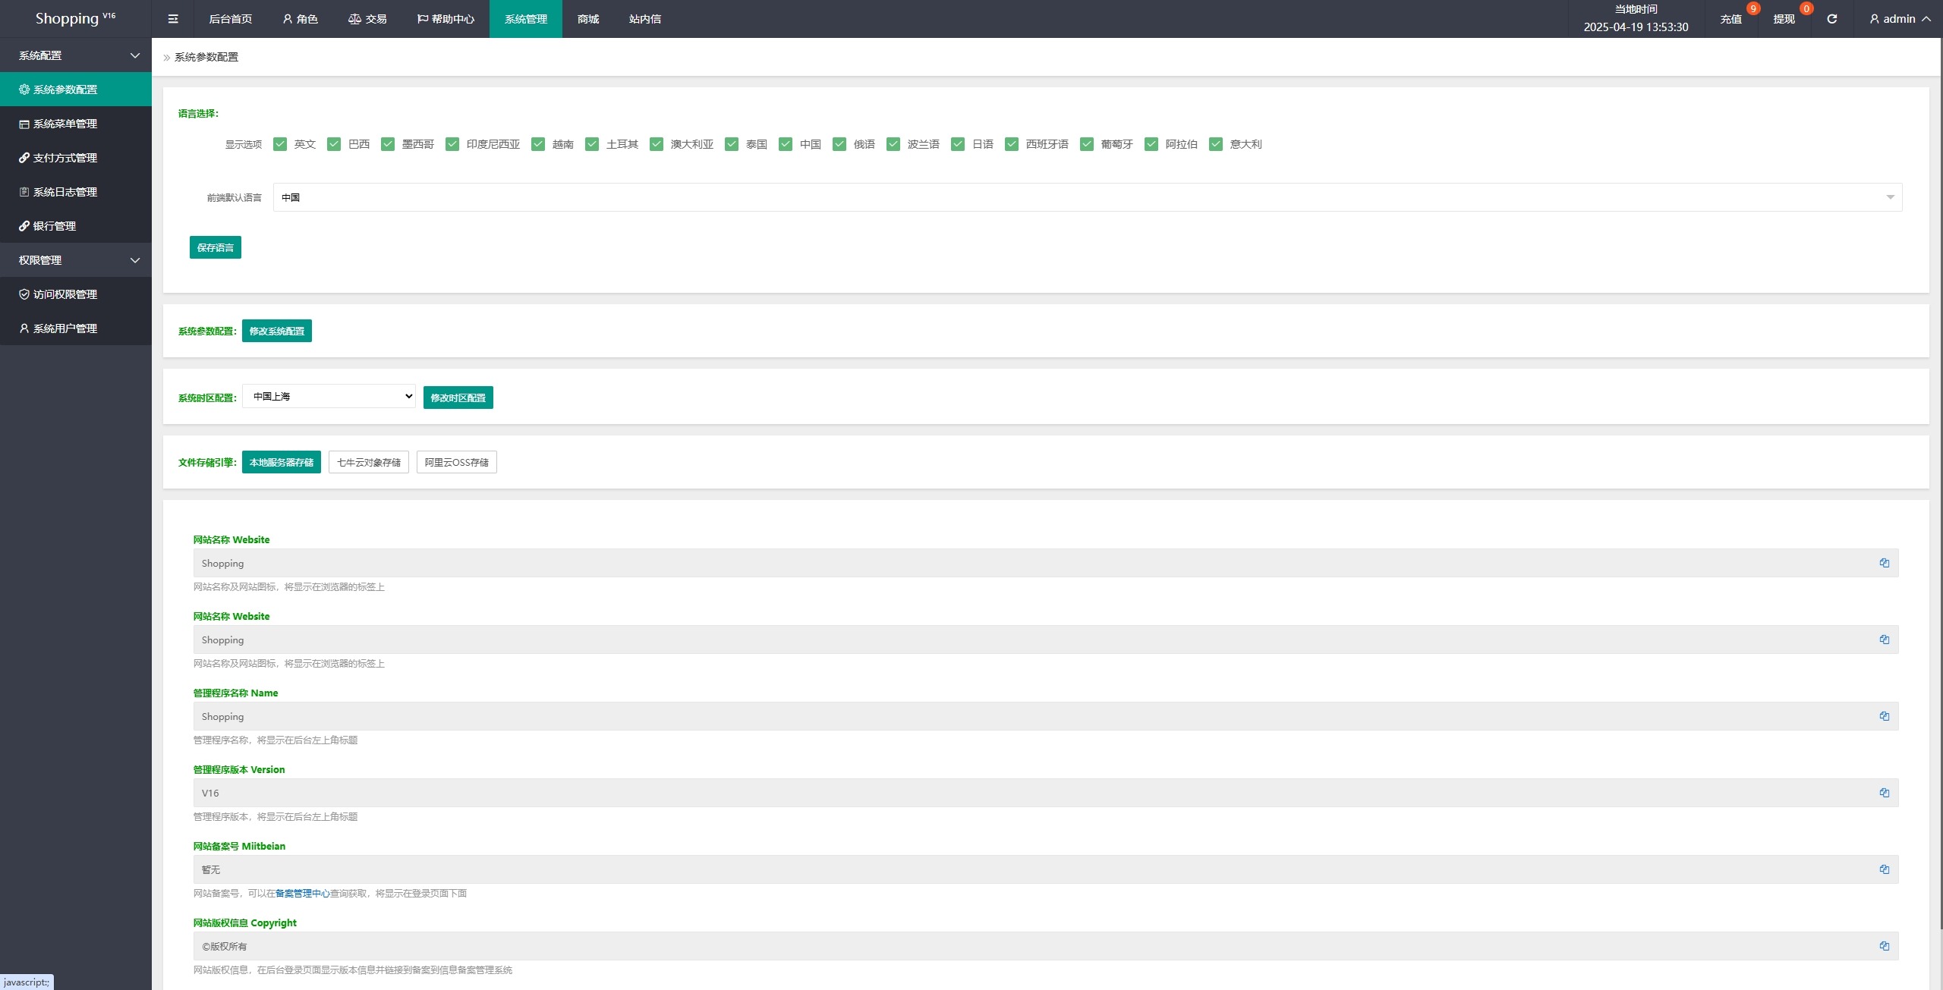The image size is (1943, 990).
Task: Copy the first 网站名称 Website field value
Action: [1884, 563]
